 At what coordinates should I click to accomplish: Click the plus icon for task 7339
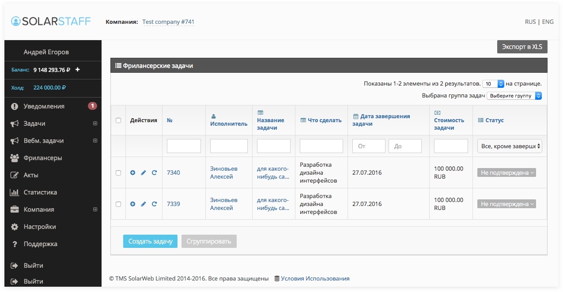[x=133, y=204]
